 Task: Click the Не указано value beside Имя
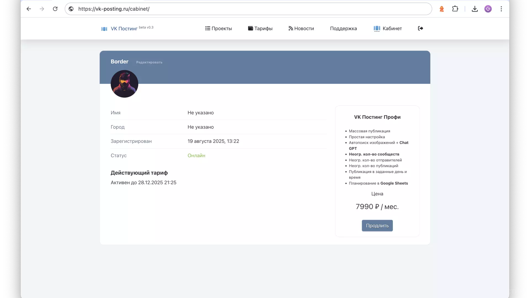click(x=201, y=113)
